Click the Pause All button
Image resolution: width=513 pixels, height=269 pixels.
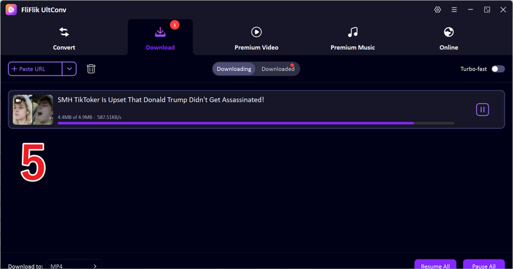[x=484, y=265]
